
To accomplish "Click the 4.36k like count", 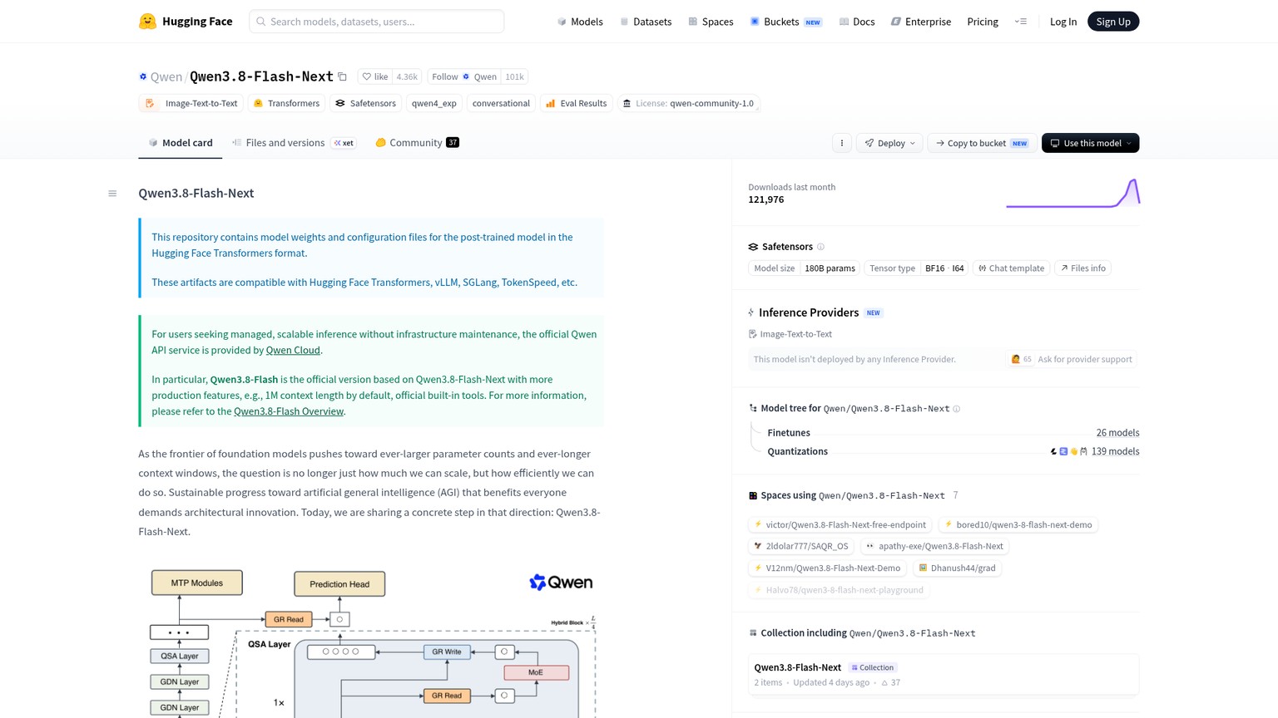I will 407,76.
